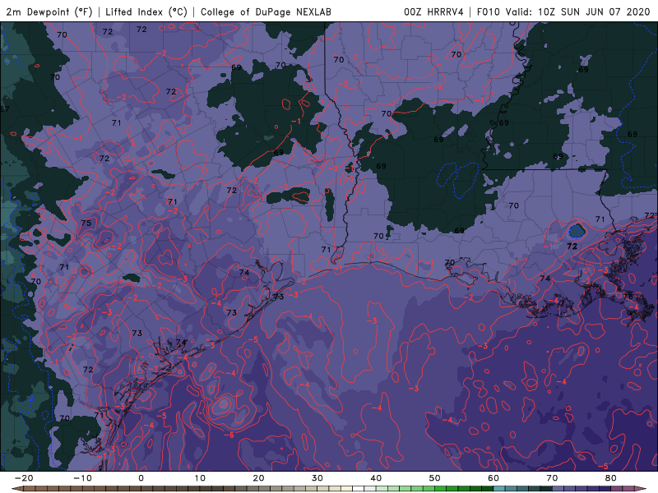Viewport: 658px width, 493px height.
Task: Click the green color bar segment below the "50" label
Action: 441,489
